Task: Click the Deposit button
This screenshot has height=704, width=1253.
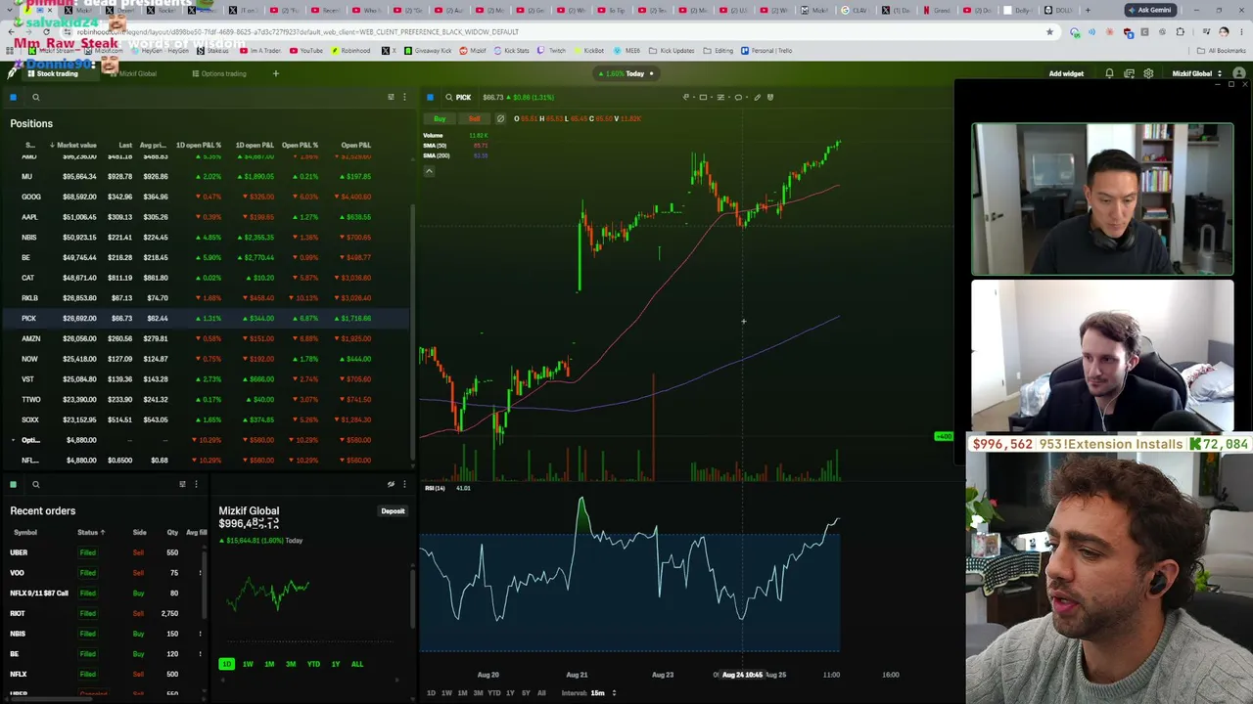Action: [393, 511]
